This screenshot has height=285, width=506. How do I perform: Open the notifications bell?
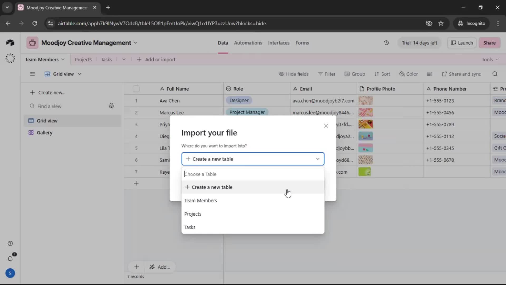[x=10, y=259]
